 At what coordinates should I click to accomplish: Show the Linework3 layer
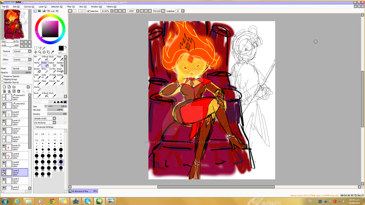[4, 95]
